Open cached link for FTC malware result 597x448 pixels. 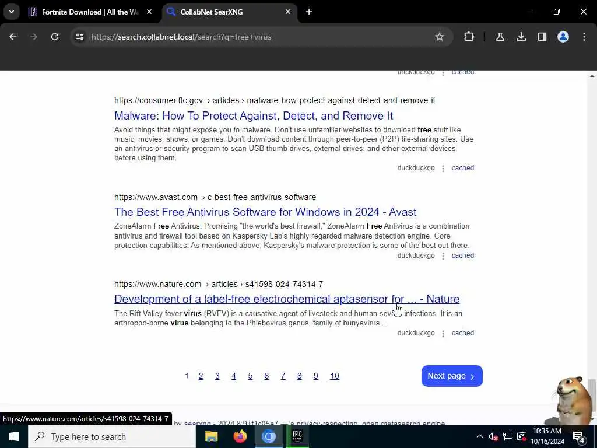462,168
